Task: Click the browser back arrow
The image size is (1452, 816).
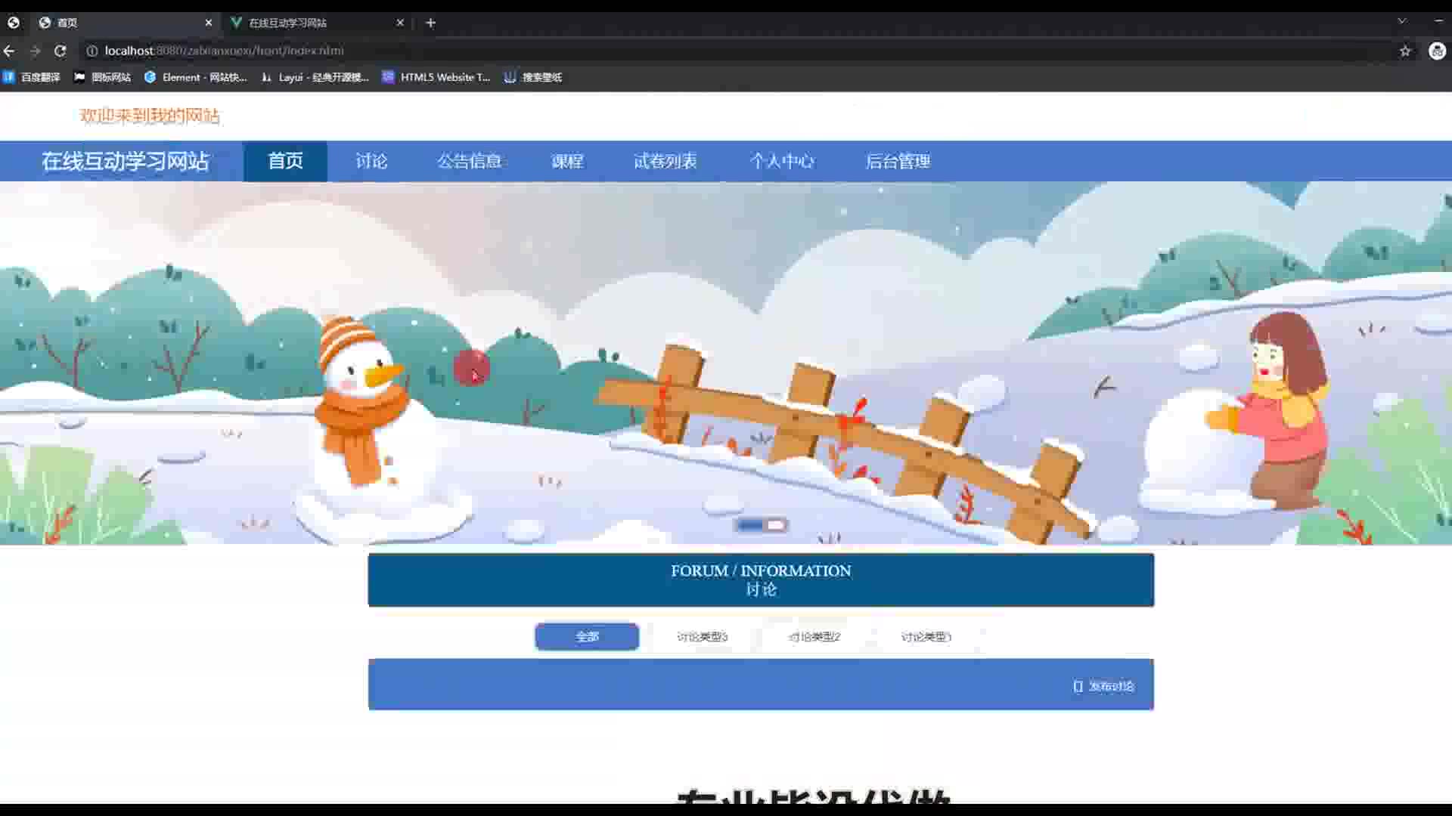Action: click(9, 51)
